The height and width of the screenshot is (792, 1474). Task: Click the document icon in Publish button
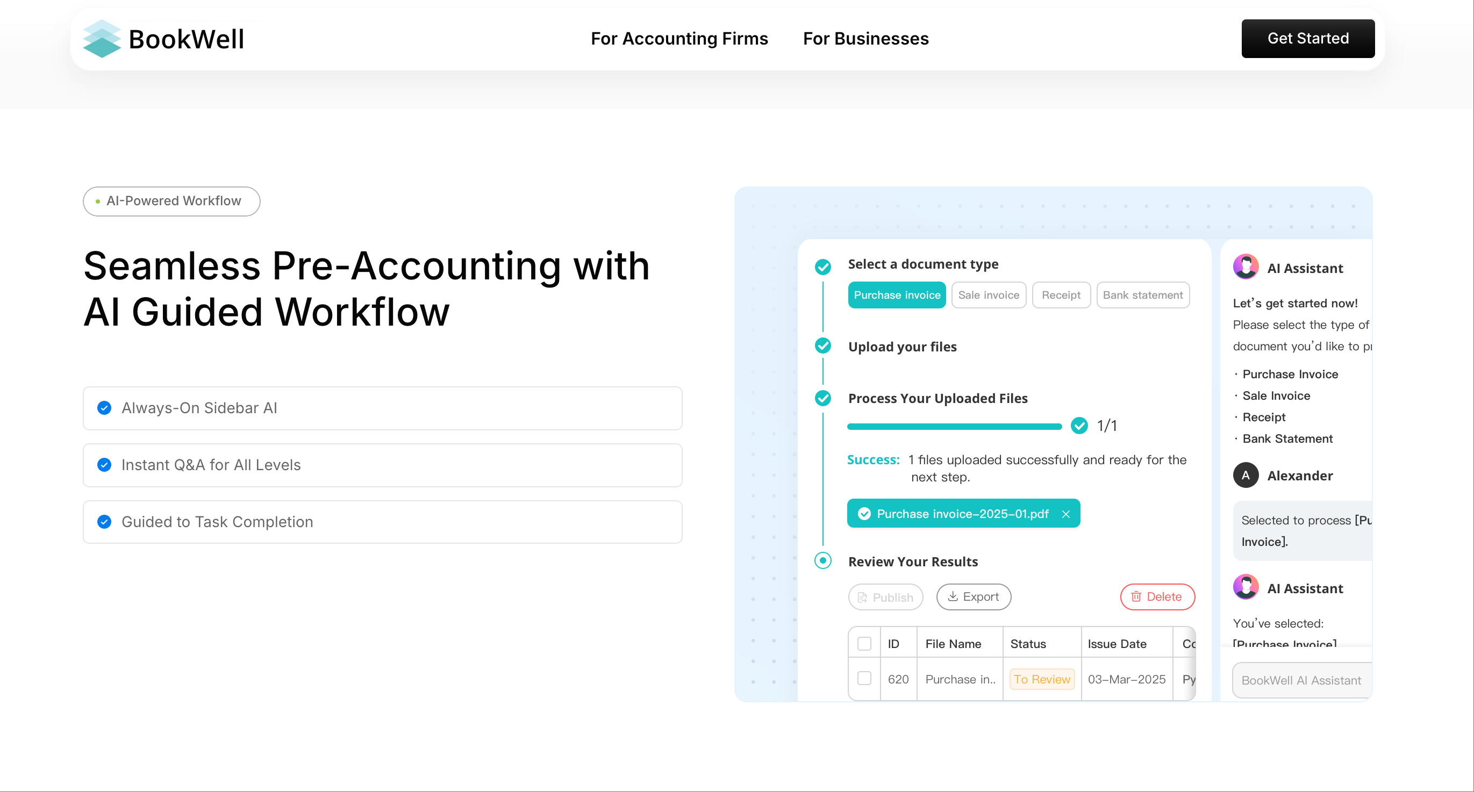[x=862, y=597]
